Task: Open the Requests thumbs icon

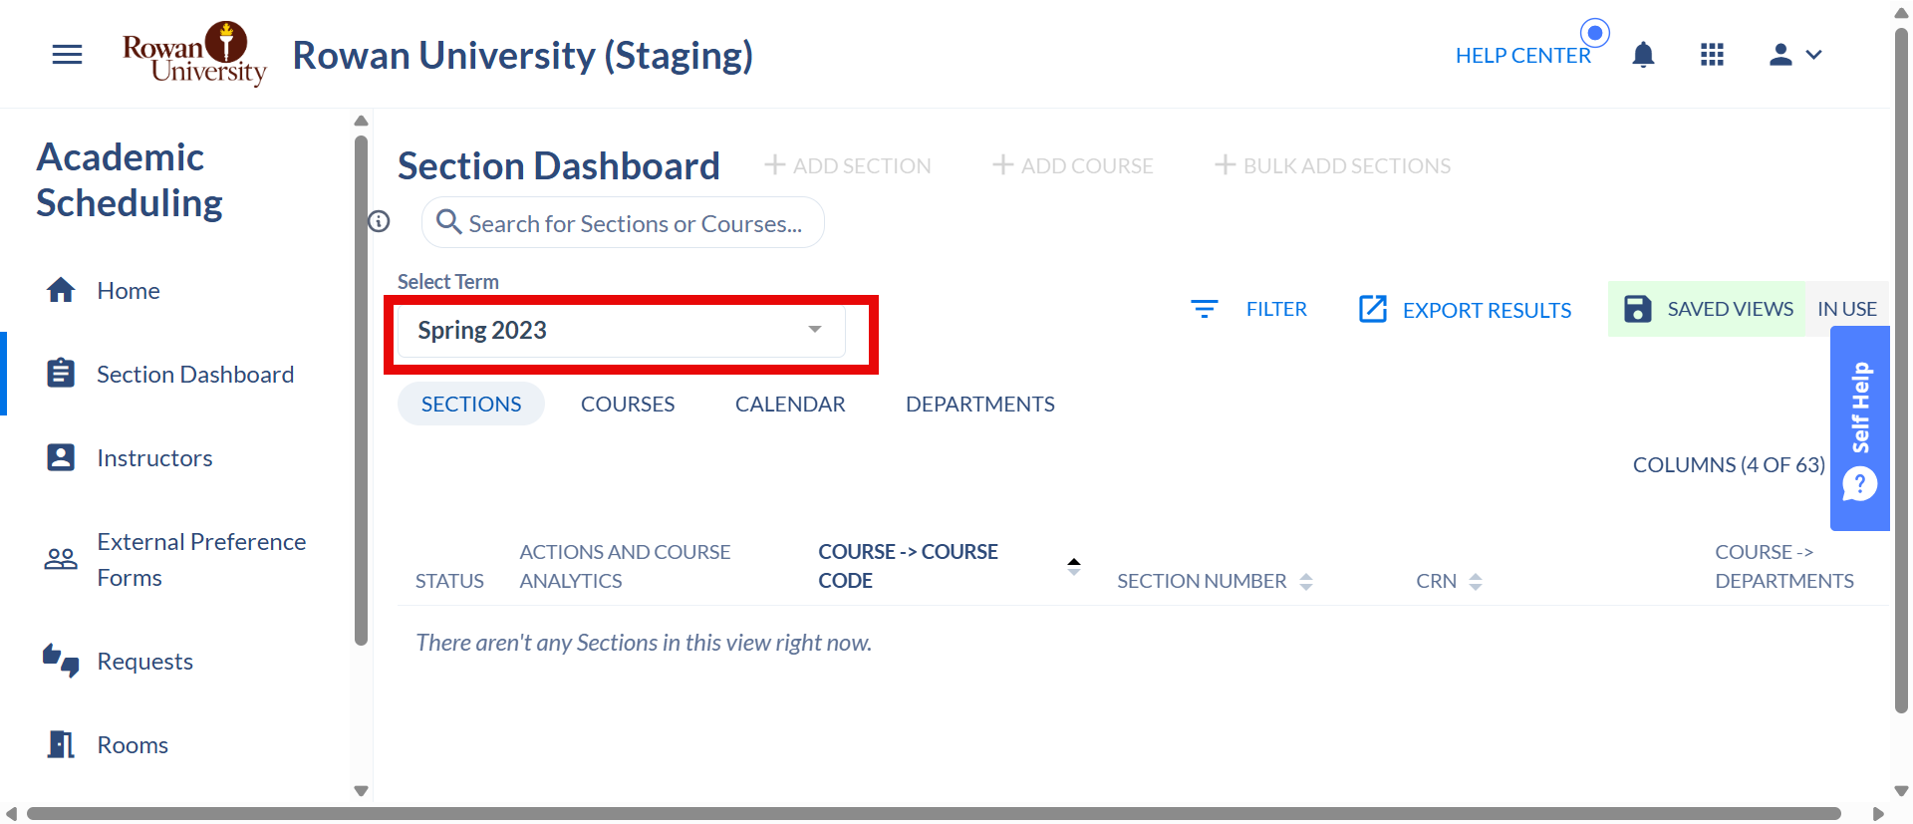Action: point(61,661)
